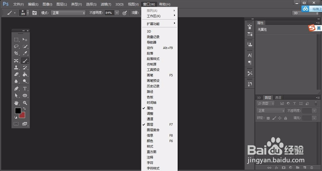Click the opacity 84% input field
Viewport: 322px width, 171px height.
click(109, 13)
